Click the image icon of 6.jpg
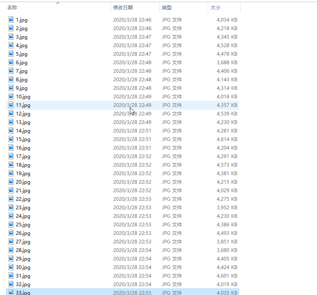Viewport: 317px width, 295px height. 11,62
